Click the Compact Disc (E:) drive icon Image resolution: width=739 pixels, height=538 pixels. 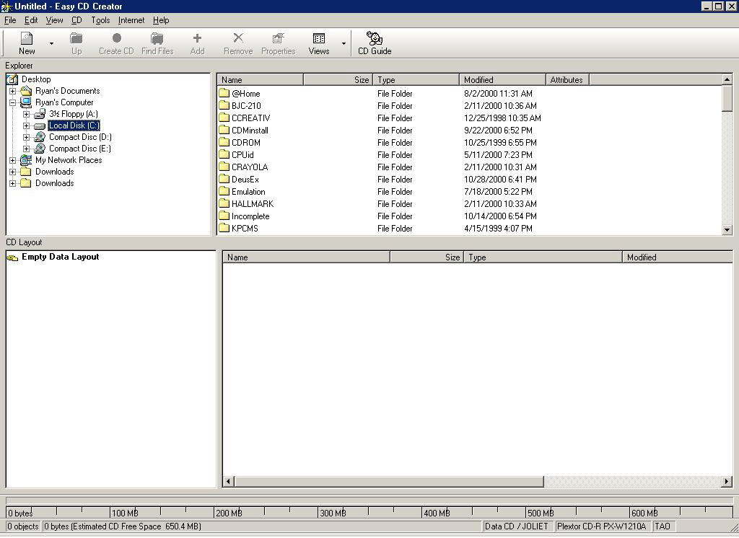[40, 149]
